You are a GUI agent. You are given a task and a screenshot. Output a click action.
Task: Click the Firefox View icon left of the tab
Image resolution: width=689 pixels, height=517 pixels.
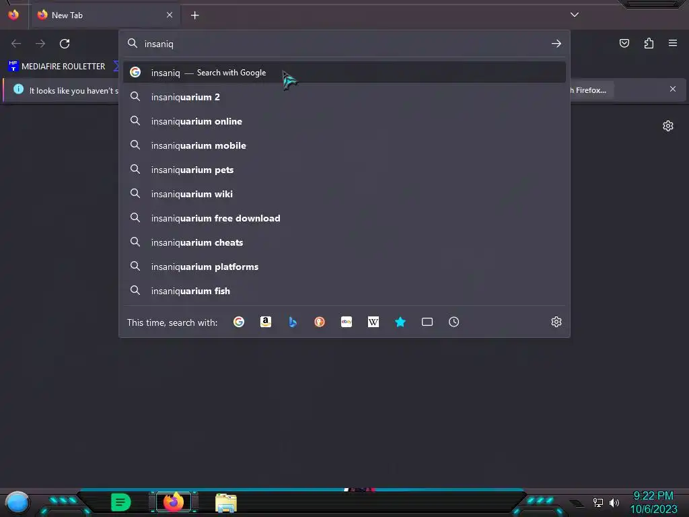pos(13,15)
